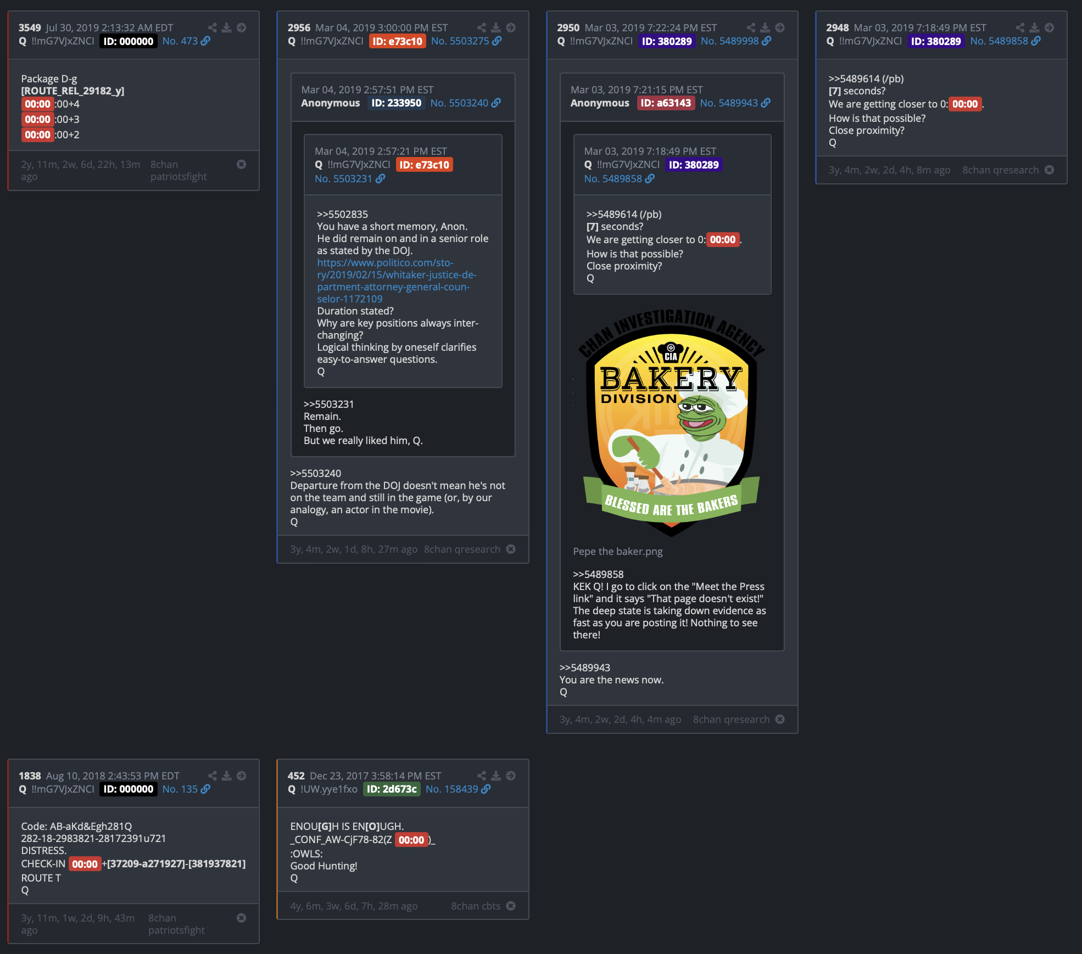Open nested Q post link No. 5503231

tap(350, 178)
